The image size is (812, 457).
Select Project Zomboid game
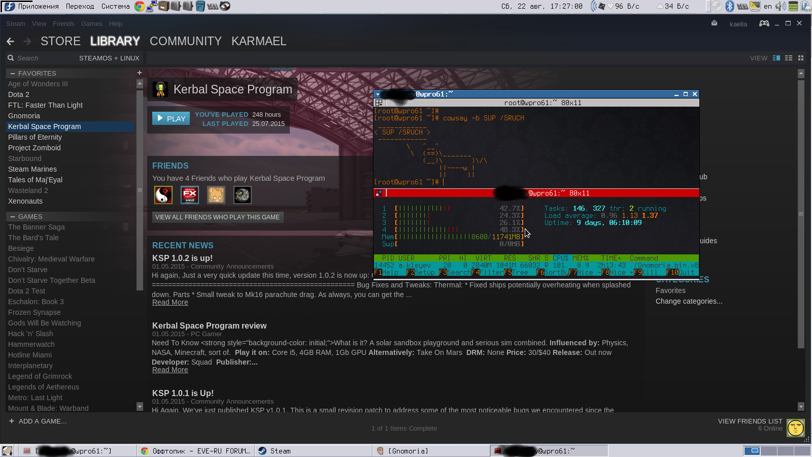click(35, 148)
